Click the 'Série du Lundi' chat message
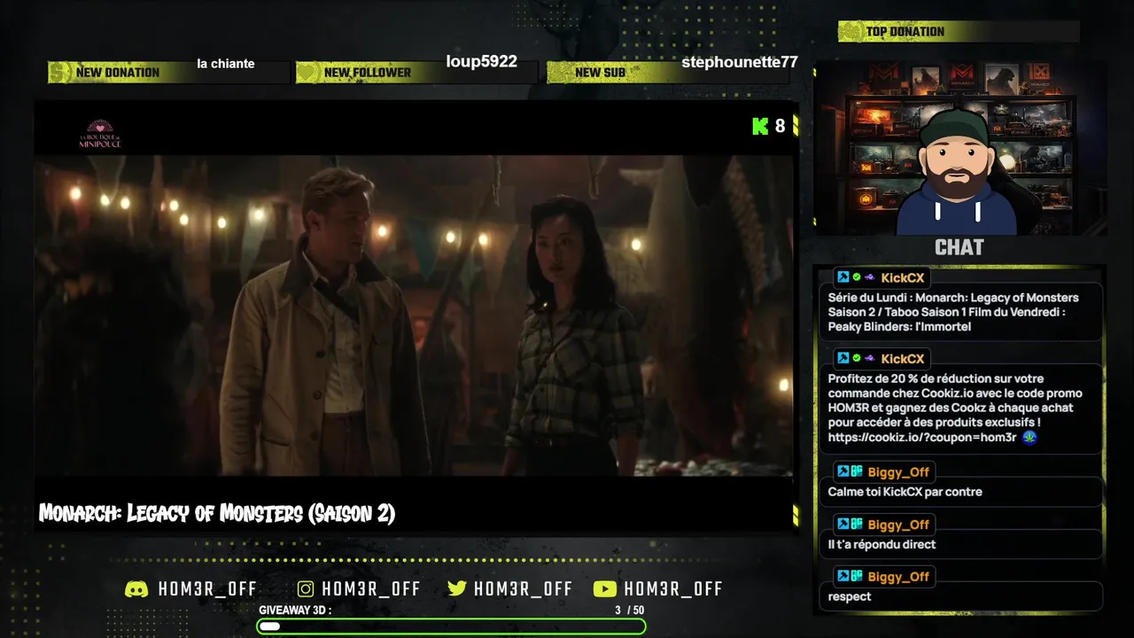The image size is (1134, 638). pos(953,312)
